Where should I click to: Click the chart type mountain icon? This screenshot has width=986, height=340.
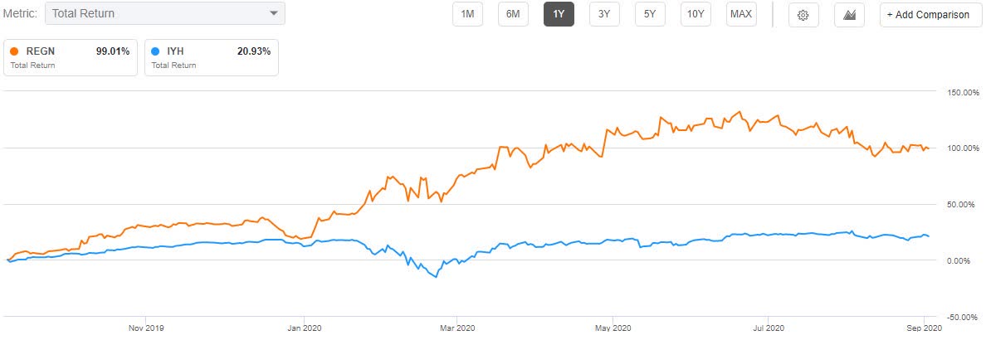(849, 15)
